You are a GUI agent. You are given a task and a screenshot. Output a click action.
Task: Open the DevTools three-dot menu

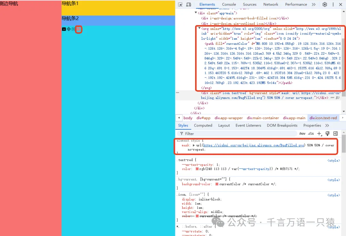(333, 4)
